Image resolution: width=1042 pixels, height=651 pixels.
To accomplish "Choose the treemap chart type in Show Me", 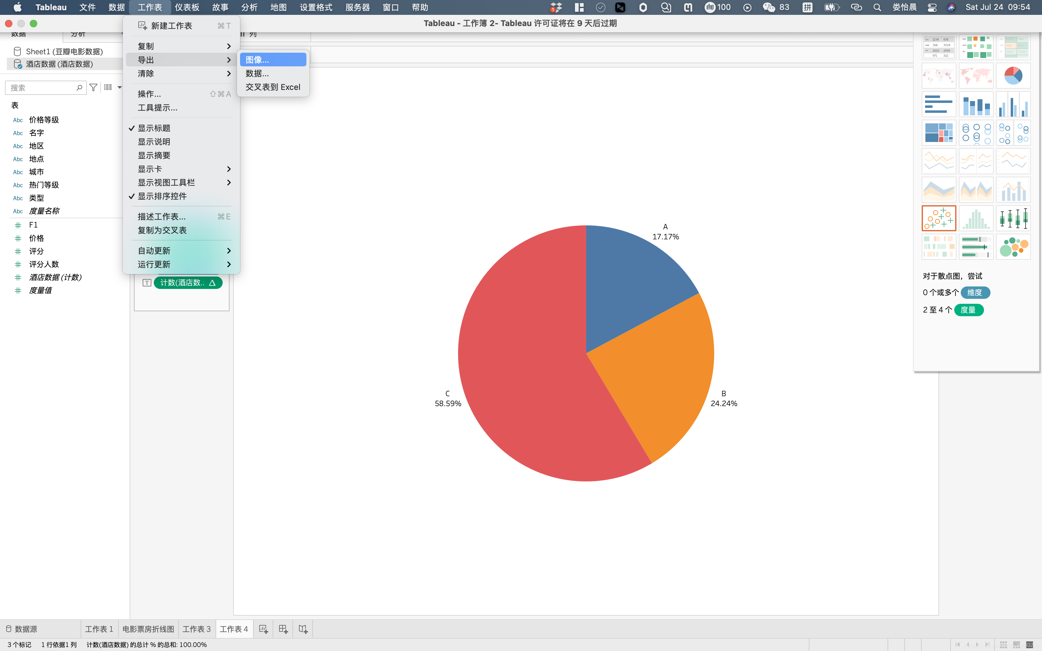I will 939,133.
